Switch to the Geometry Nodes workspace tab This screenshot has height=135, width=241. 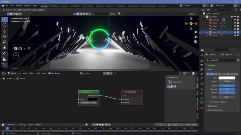point(148,6)
